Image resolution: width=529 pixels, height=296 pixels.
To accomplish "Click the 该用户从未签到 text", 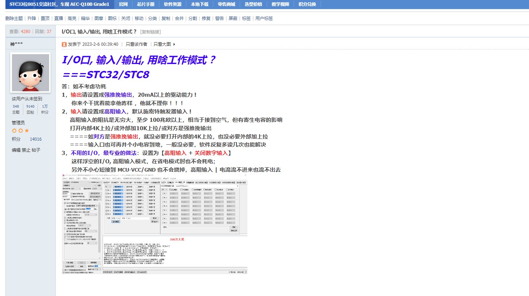I will [27, 99].
